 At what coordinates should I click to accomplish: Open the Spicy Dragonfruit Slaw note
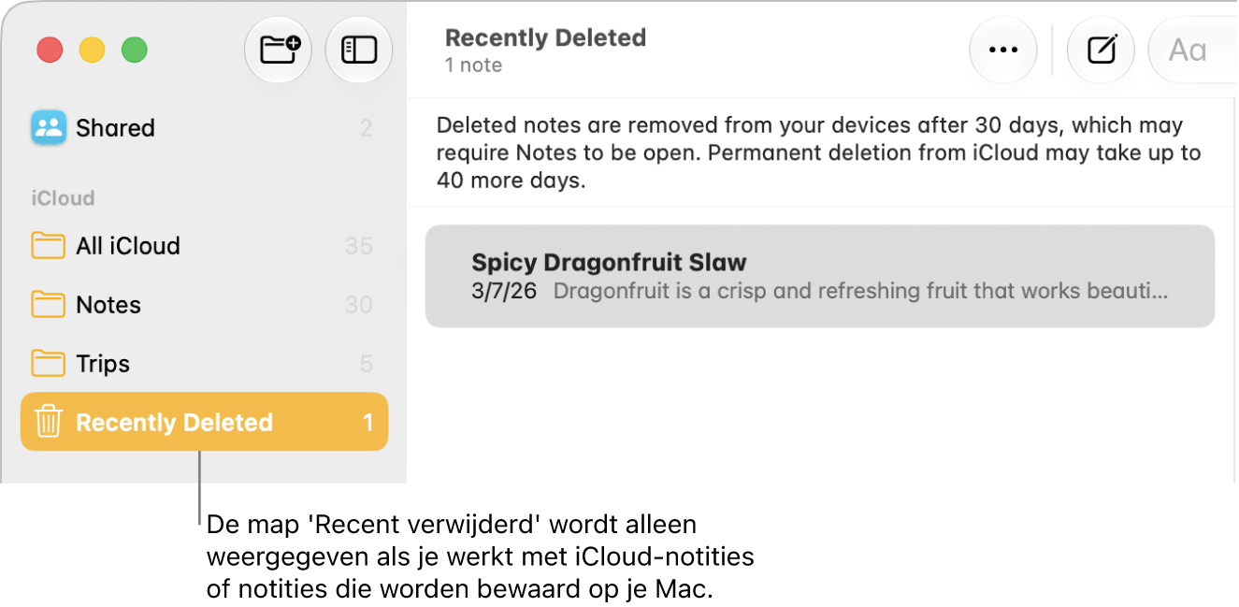click(820, 276)
